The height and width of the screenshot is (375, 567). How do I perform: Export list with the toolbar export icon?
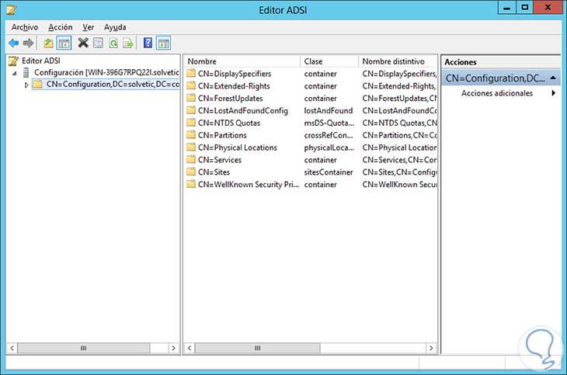(x=128, y=43)
